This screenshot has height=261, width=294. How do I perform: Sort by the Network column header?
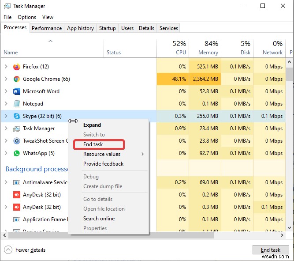269,48
